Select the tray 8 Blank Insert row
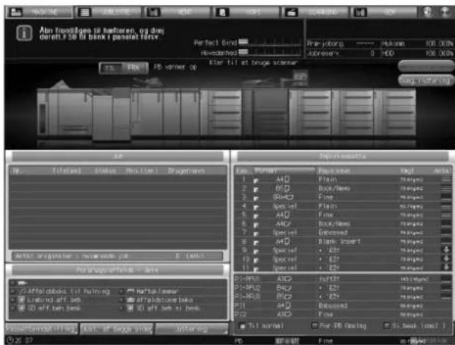Viewport: 455px width, 345px height. [343, 241]
